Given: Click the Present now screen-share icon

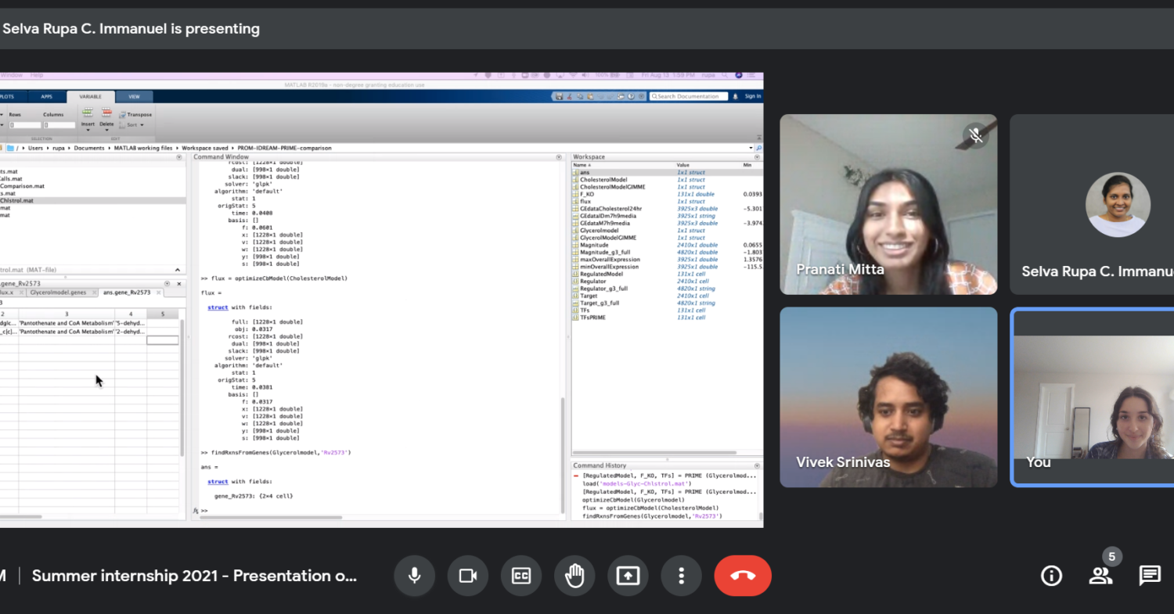Looking at the screenshot, I should 628,576.
